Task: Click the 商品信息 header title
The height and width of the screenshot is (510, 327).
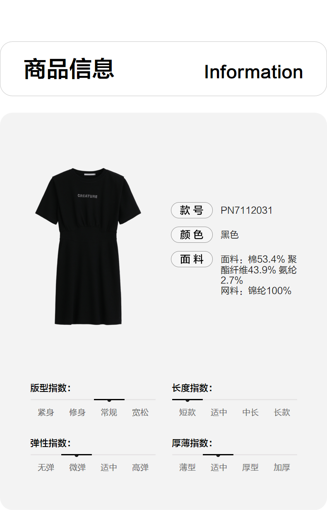Action: pyautogui.click(x=69, y=69)
